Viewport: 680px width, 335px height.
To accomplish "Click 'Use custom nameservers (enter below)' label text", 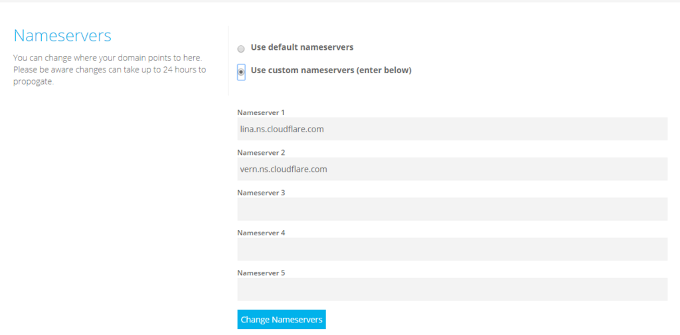I will point(331,70).
